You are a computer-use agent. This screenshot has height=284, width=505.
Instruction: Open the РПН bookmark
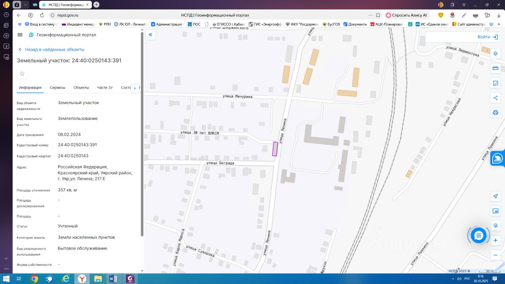pyautogui.click(x=105, y=24)
